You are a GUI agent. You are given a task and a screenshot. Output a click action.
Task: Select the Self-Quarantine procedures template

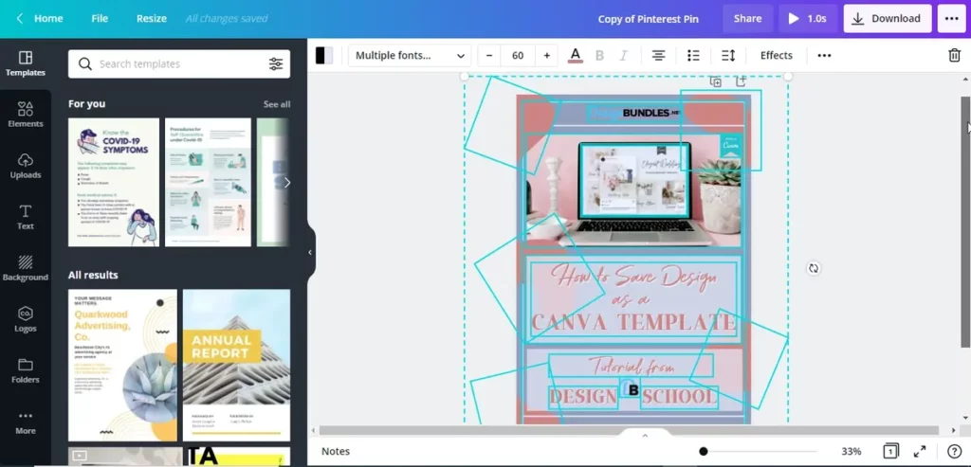pos(208,183)
